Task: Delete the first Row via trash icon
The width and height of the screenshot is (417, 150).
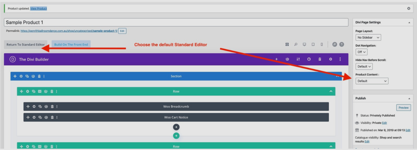Action: click(x=52, y=91)
